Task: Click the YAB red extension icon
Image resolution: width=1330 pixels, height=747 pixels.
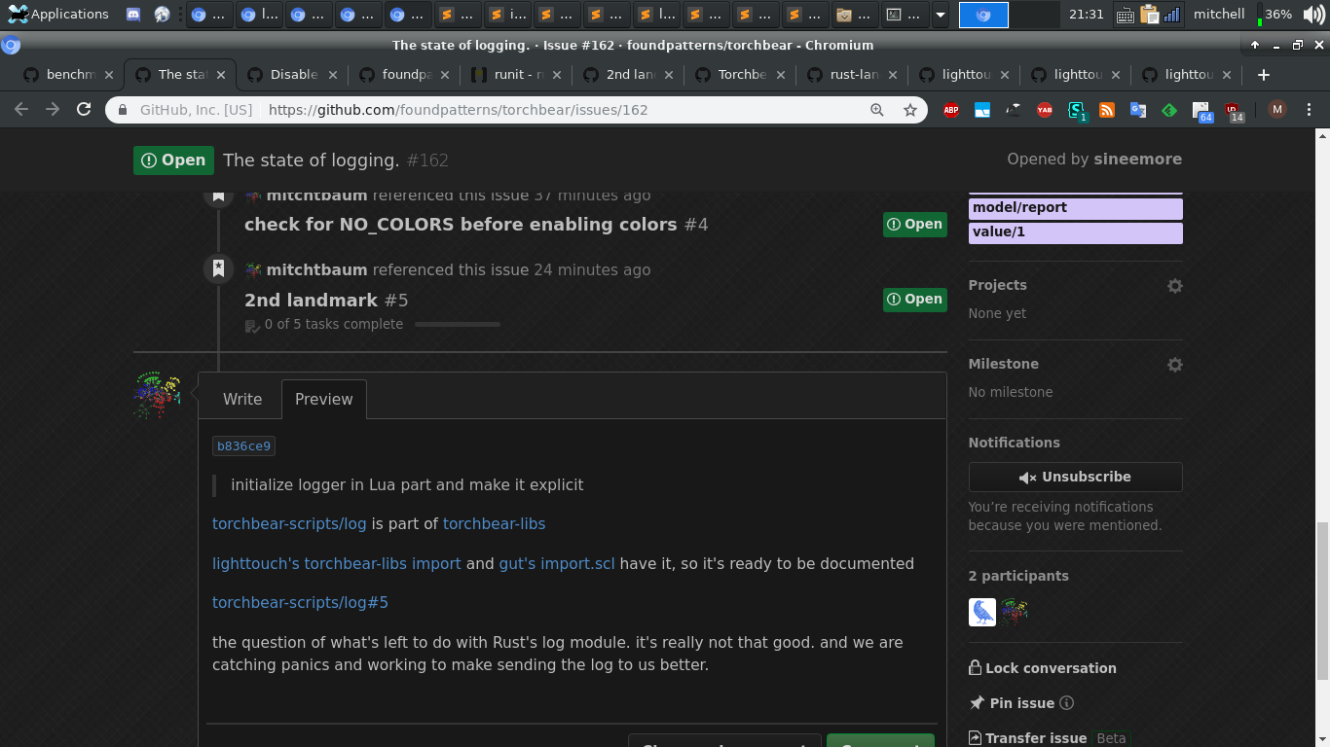Action: coord(1045,110)
